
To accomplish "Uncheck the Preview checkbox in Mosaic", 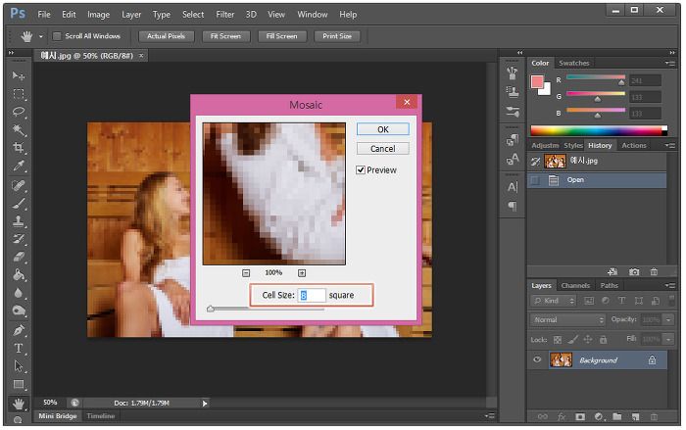I will (x=361, y=169).
